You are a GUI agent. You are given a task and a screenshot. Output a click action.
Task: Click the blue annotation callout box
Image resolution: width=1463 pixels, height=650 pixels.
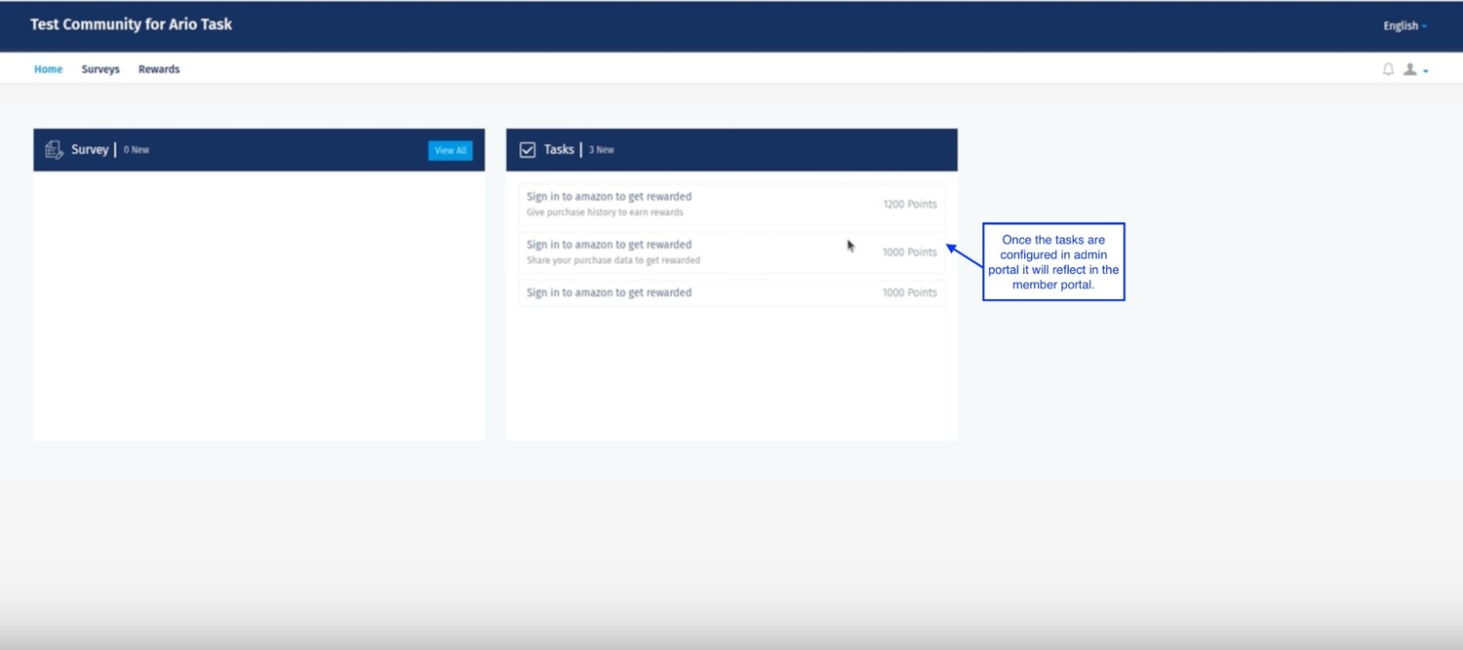1053,261
